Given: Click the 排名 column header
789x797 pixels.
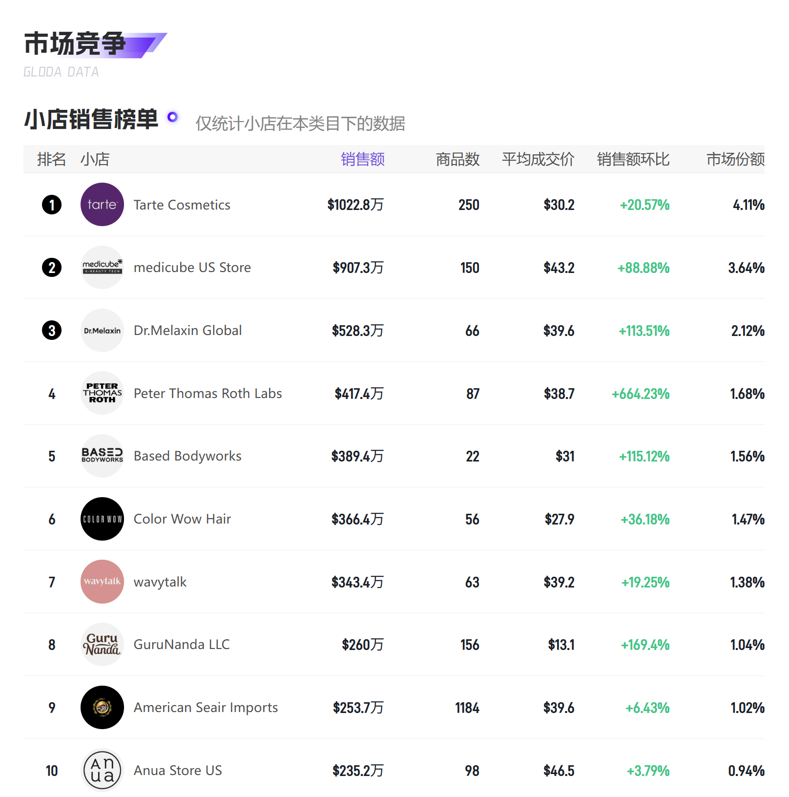Looking at the screenshot, I should click(x=52, y=159).
